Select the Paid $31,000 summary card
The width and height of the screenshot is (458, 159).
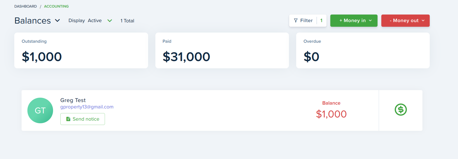(x=222, y=51)
